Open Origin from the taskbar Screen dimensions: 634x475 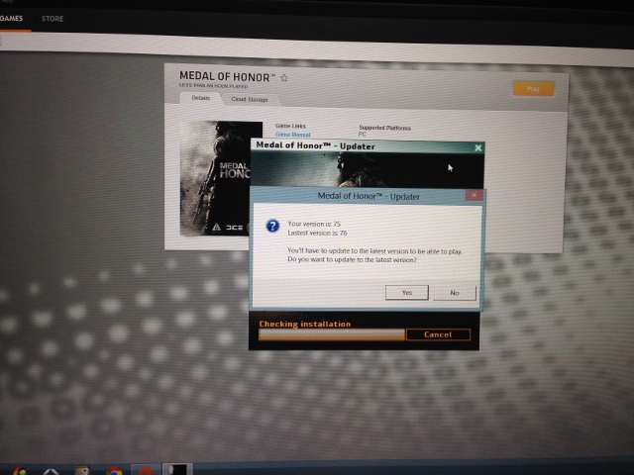coord(146,471)
